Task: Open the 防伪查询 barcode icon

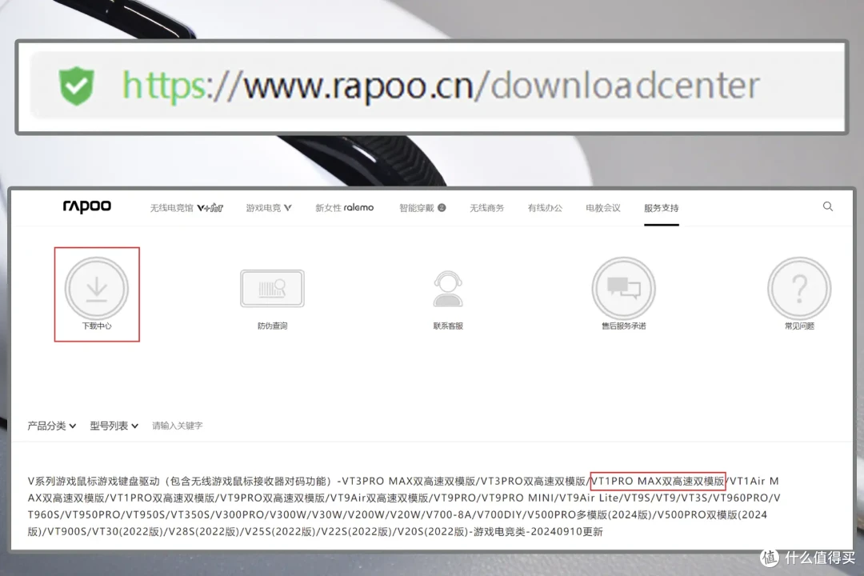Action: [272, 288]
